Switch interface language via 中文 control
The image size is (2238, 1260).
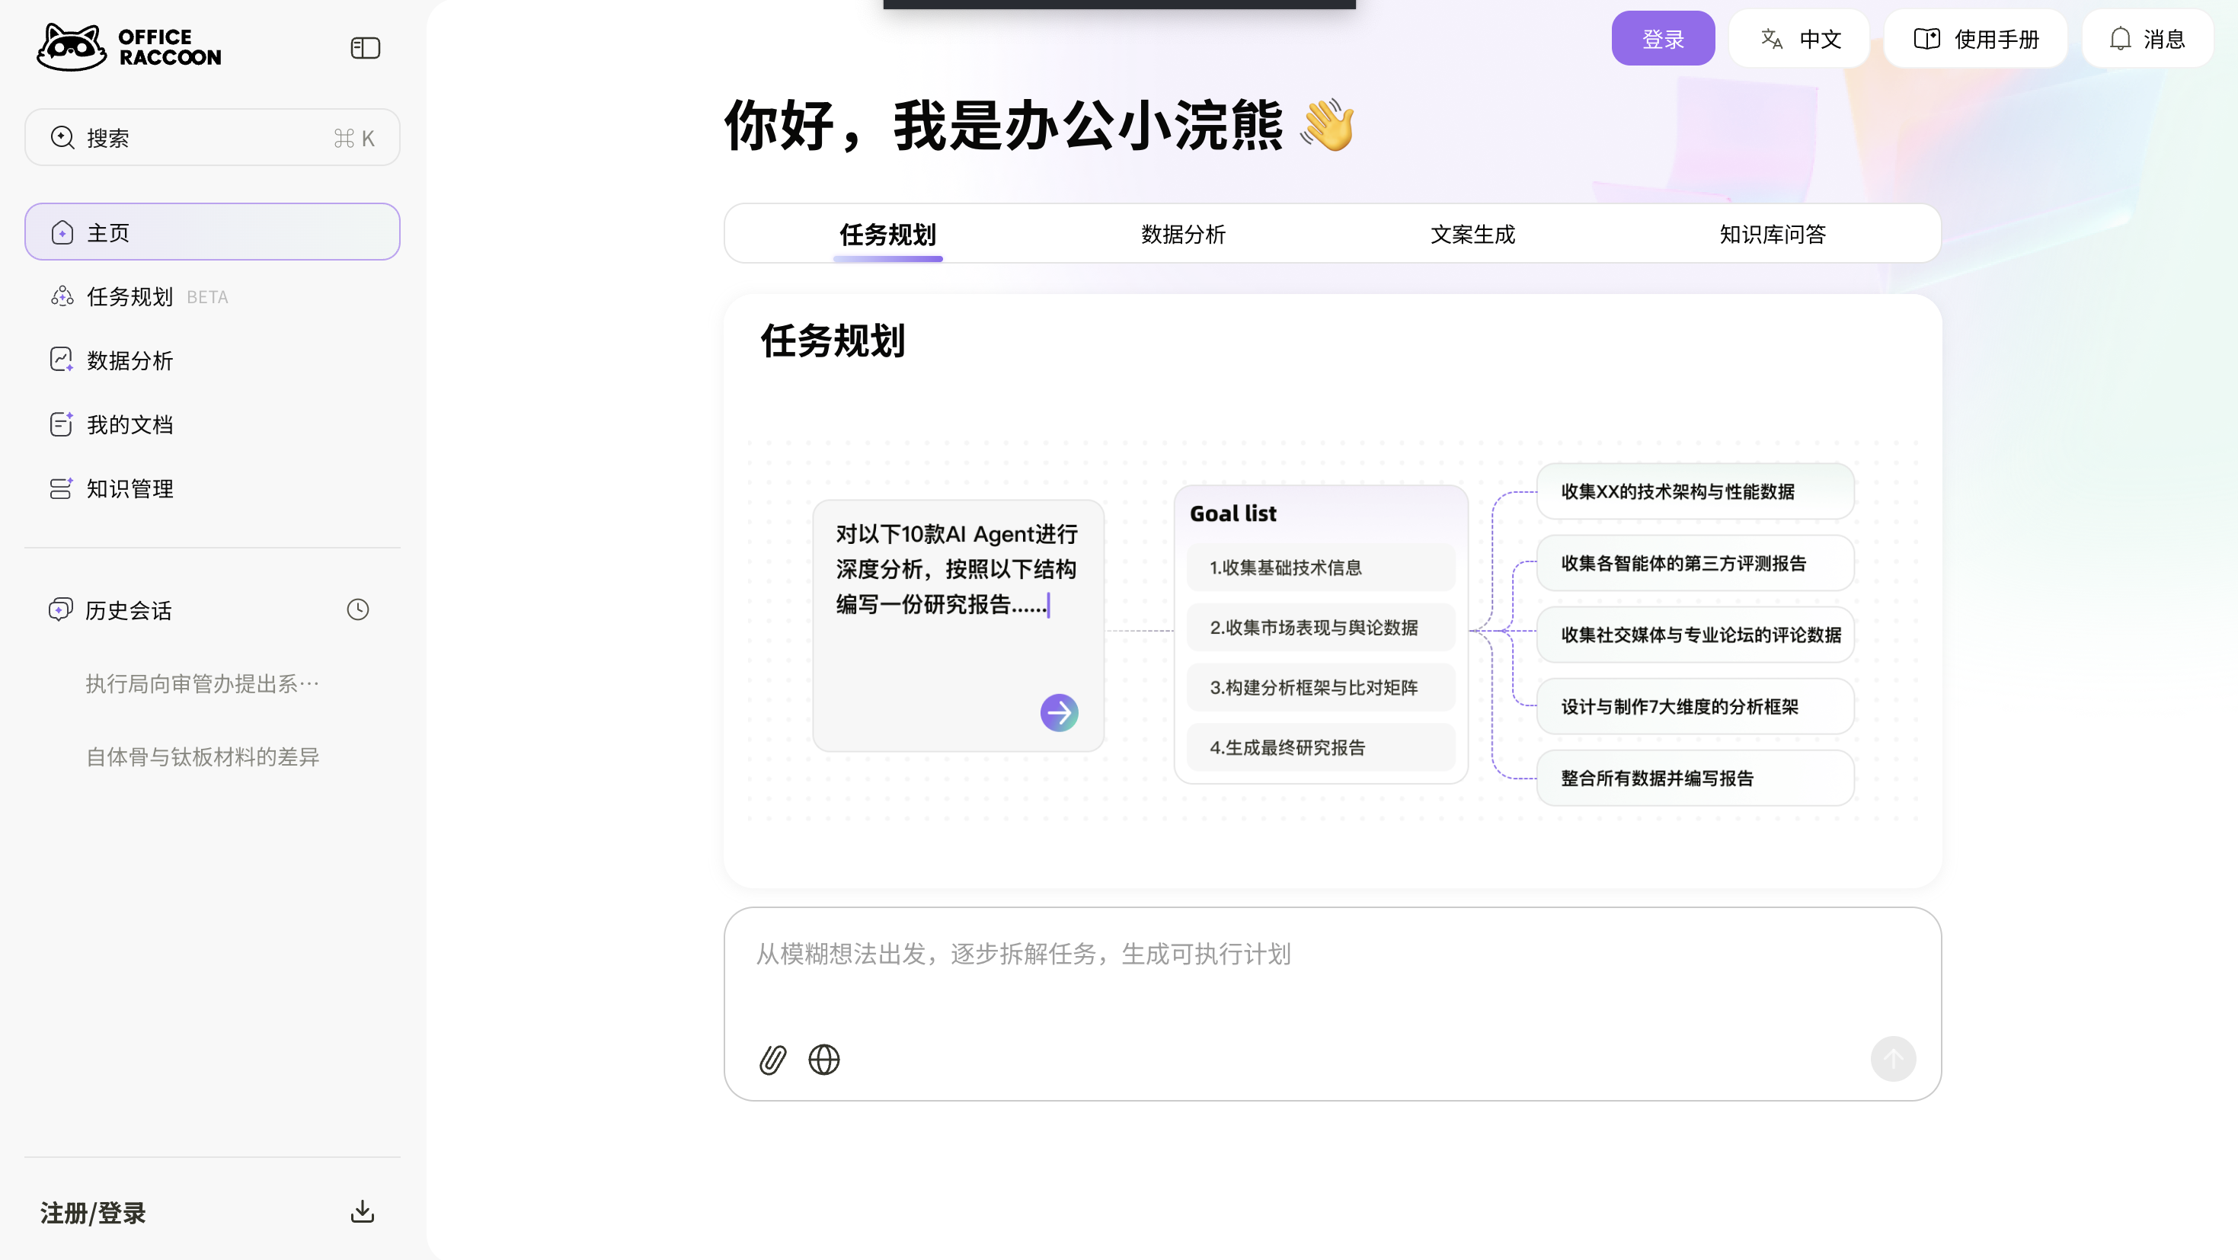pos(1798,38)
